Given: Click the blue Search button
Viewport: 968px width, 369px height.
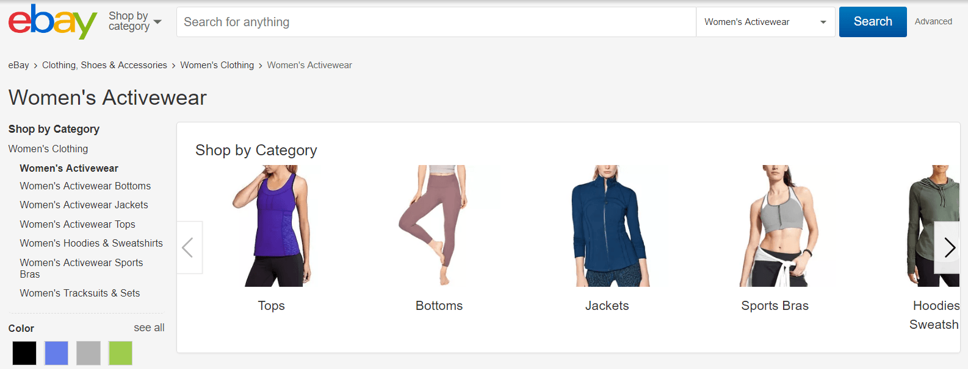Looking at the screenshot, I should (873, 22).
